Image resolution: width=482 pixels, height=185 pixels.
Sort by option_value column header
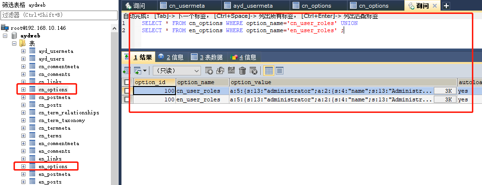click(343, 82)
